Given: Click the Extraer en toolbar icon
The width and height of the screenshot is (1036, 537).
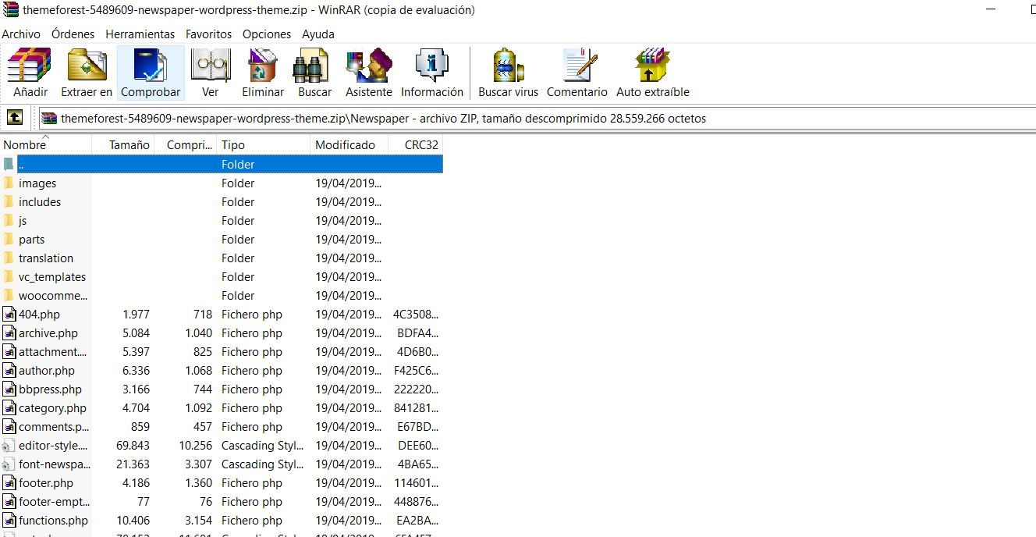Looking at the screenshot, I should click(x=87, y=66).
